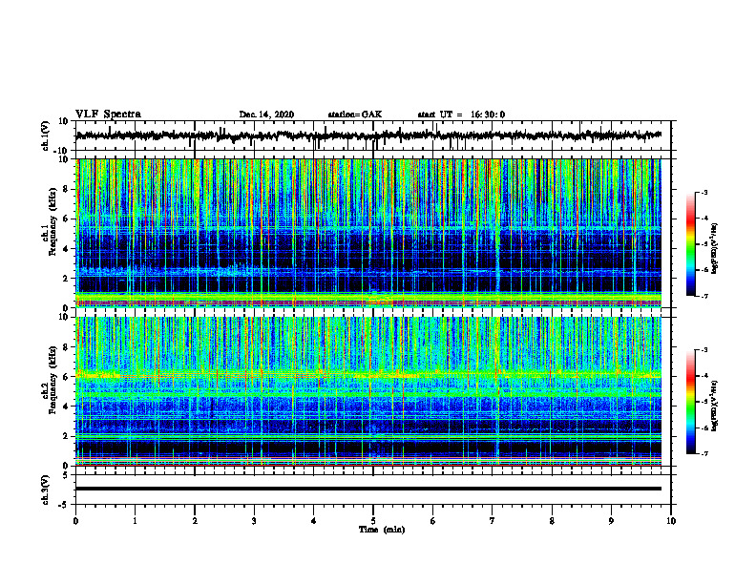This screenshot has height=584, width=756.
Task: Click the time axis tick label "3"
Action: [x=254, y=521]
